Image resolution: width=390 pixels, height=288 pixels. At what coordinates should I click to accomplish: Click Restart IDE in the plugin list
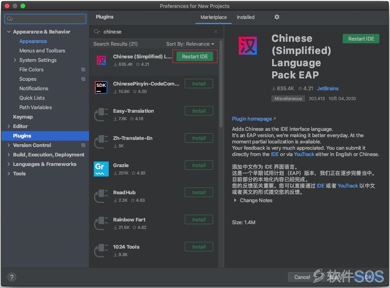coord(195,56)
